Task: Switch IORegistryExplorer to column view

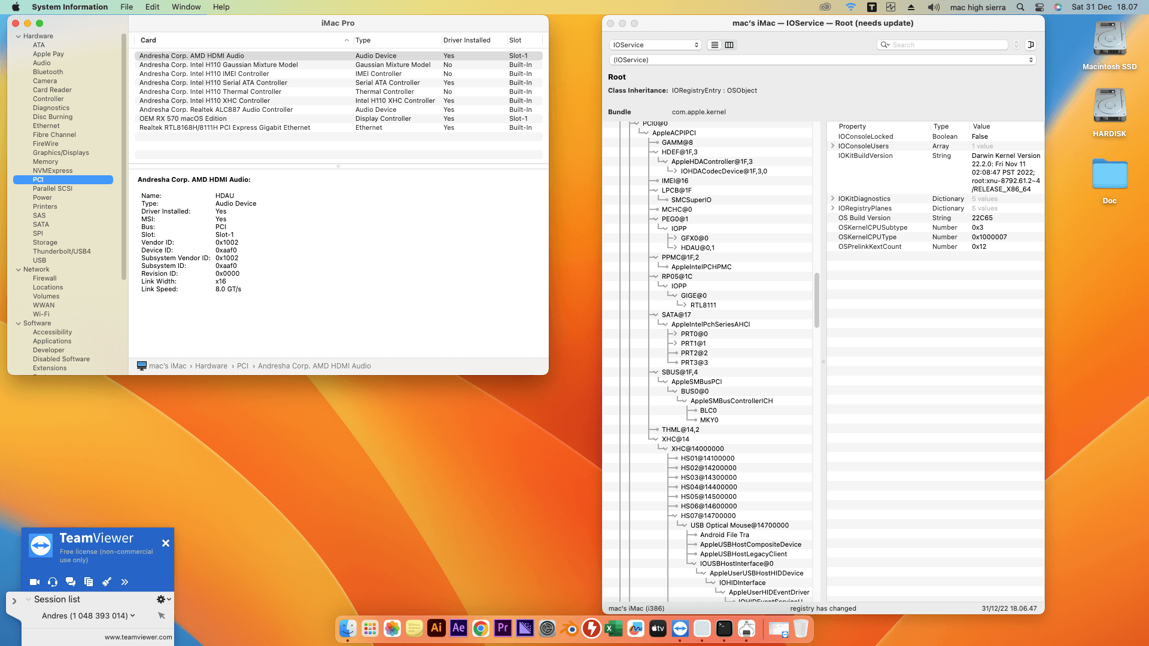Action: (729, 45)
